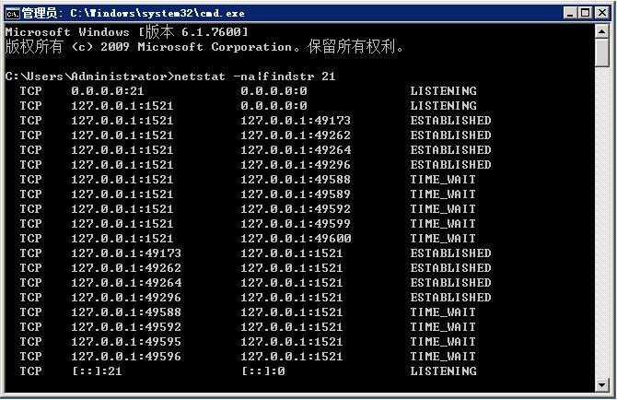Click the "C:\Users\Administrator>" prompt

point(89,76)
